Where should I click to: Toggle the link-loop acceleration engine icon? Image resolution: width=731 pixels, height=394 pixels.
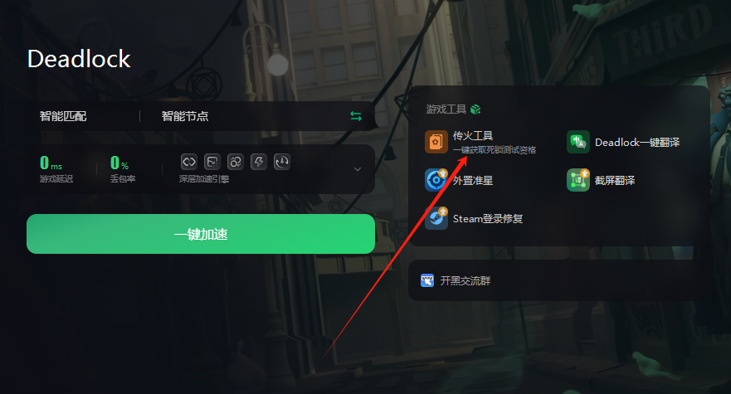point(189,162)
